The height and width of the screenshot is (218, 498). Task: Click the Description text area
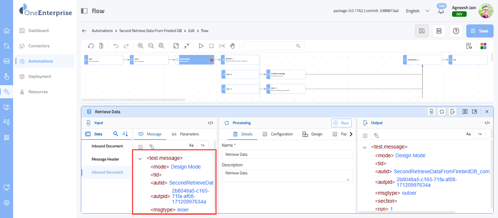pyautogui.click(x=287, y=176)
